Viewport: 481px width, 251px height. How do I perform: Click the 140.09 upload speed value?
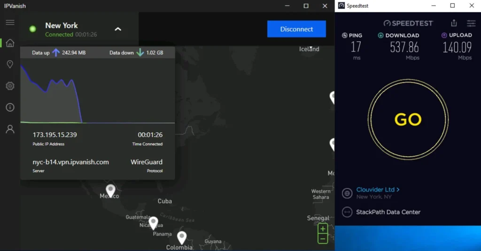click(x=457, y=47)
